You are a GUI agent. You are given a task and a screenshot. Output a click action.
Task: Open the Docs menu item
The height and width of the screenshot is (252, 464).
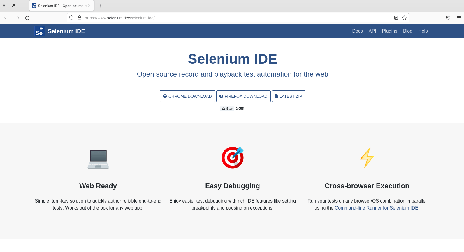357,31
